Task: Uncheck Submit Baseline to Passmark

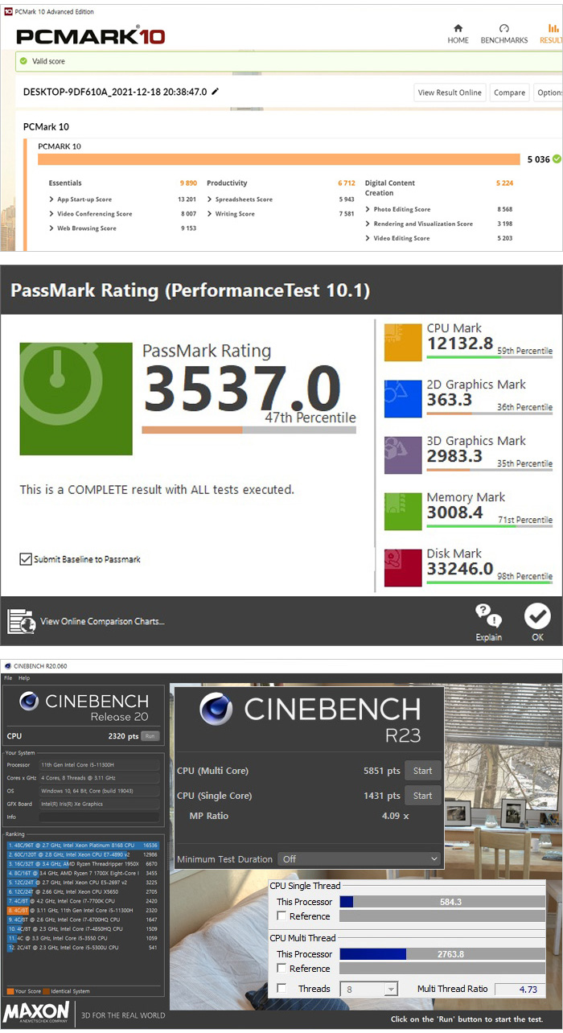Action: click(x=27, y=559)
